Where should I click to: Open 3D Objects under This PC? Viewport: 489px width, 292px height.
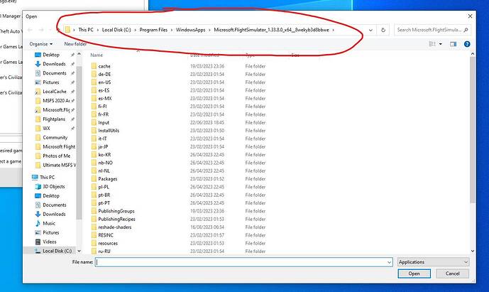tap(54, 186)
